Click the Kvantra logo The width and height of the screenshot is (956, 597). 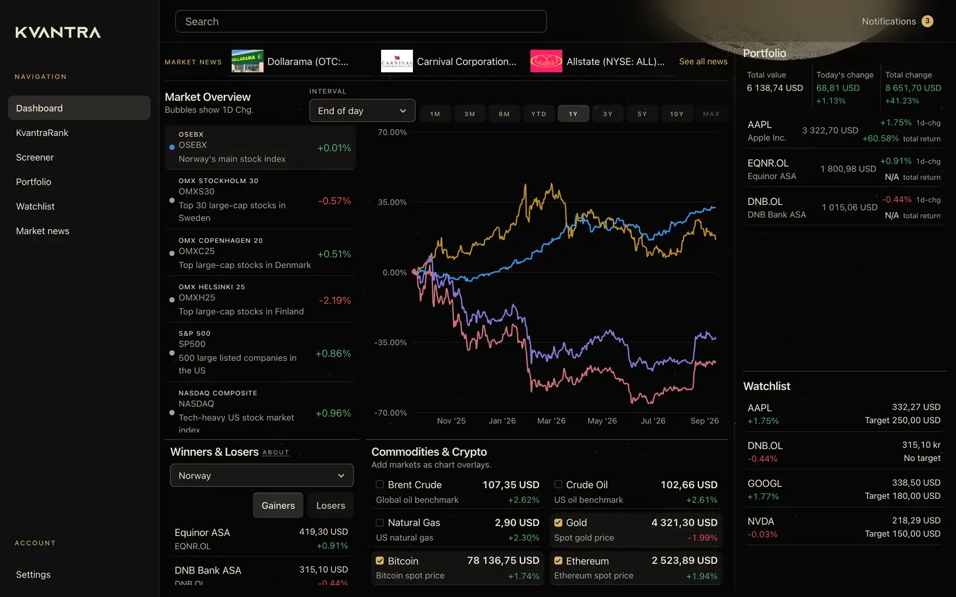tap(58, 33)
